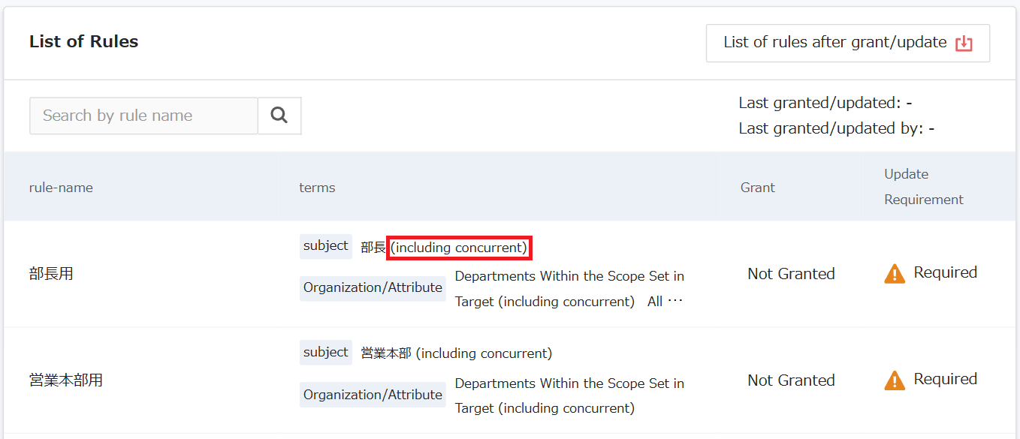Select the 営業本部用 rule name
This screenshot has height=439, width=1020.
(65, 380)
